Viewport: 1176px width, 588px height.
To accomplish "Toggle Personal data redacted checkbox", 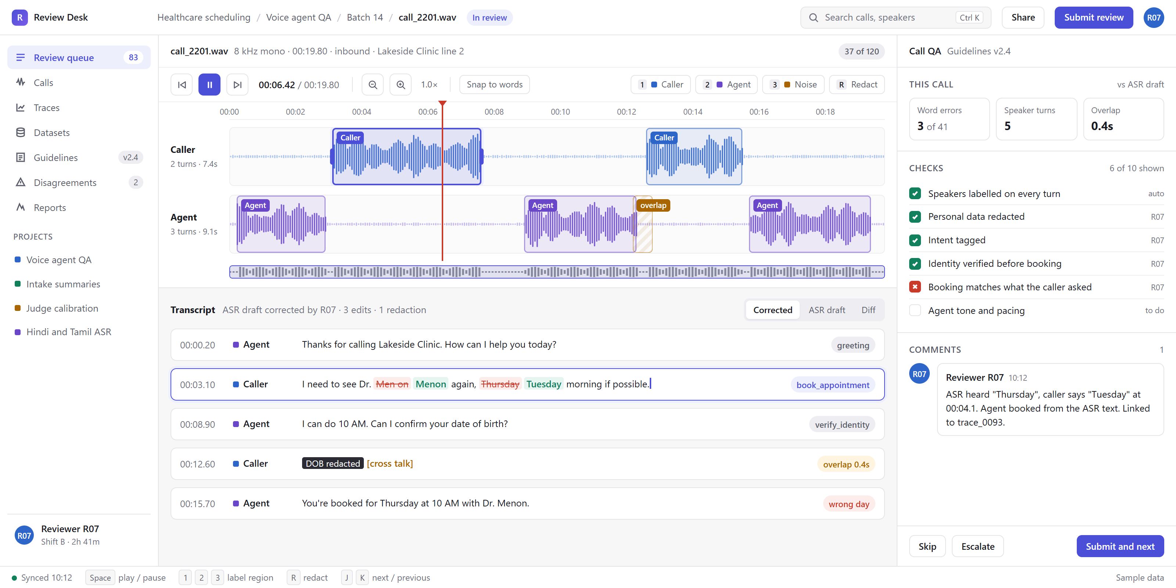I will pyautogui.click(x=915, y=217).
